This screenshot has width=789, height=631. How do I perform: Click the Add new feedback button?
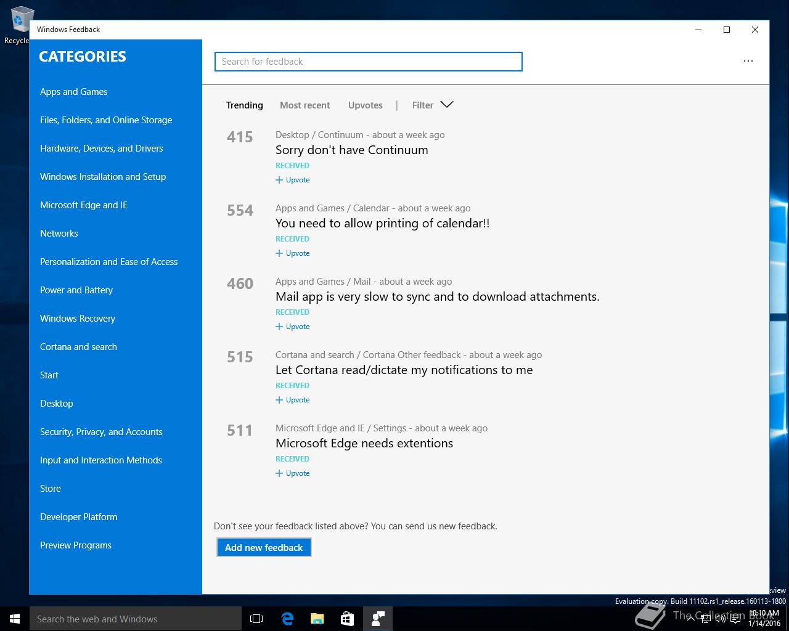click(264, 547)
